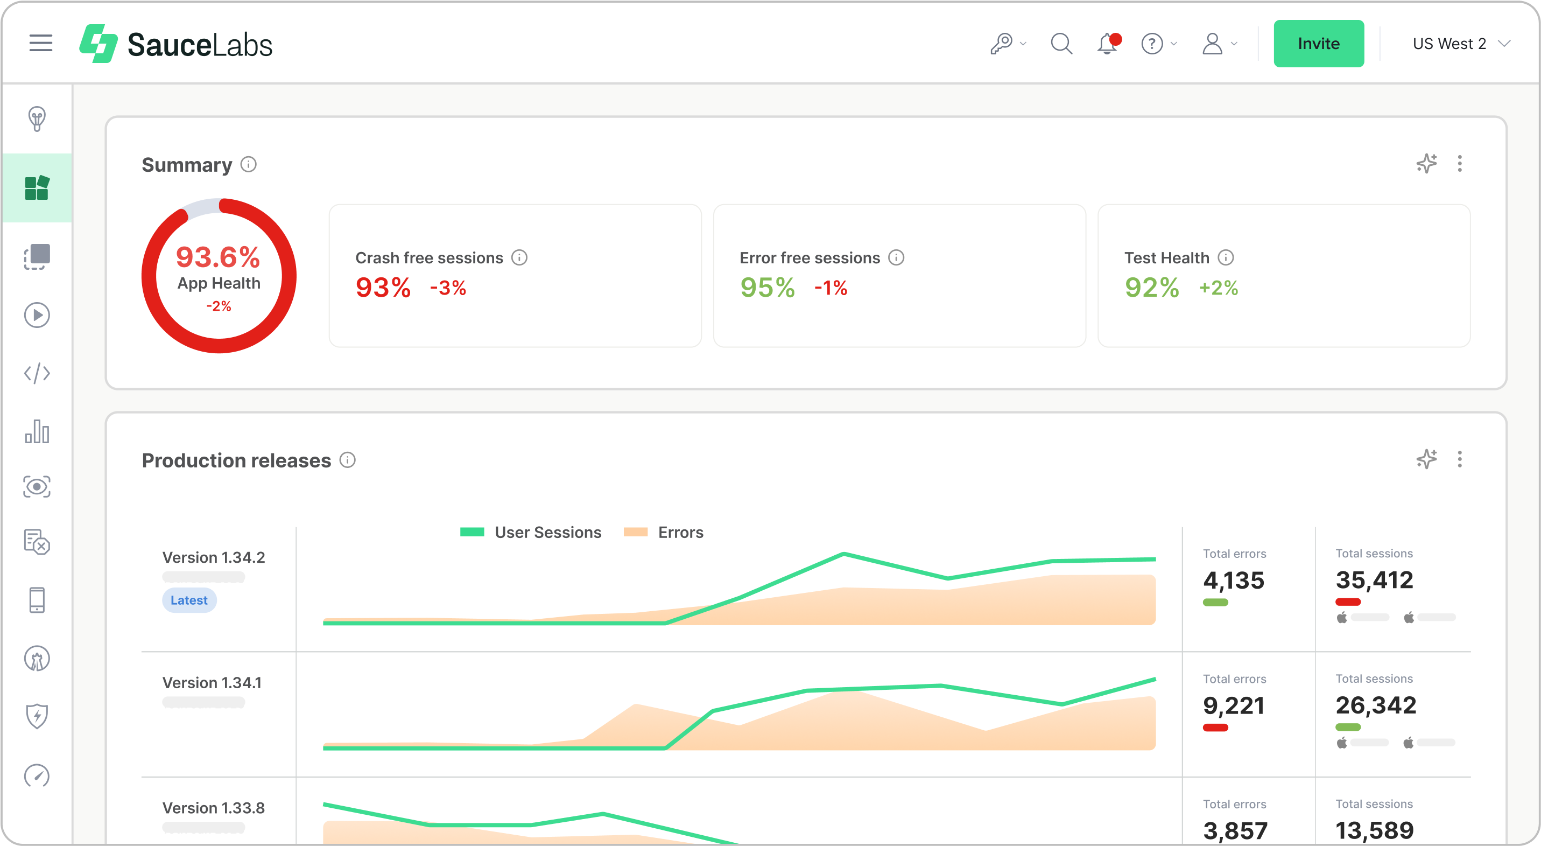
Task: Click the green Invite button
Action: coord(1319,44)
